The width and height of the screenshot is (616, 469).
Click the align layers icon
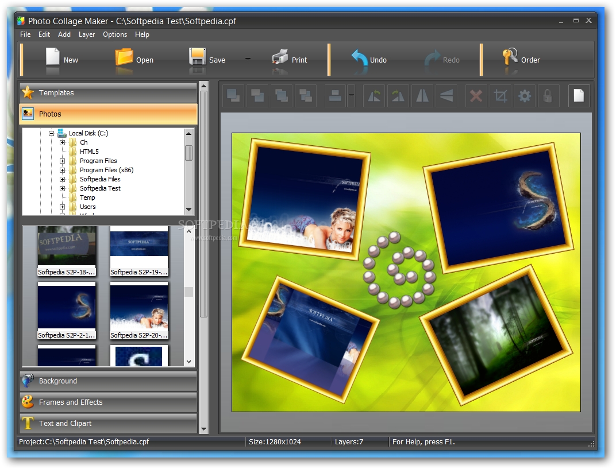click(x=335, y=96)
